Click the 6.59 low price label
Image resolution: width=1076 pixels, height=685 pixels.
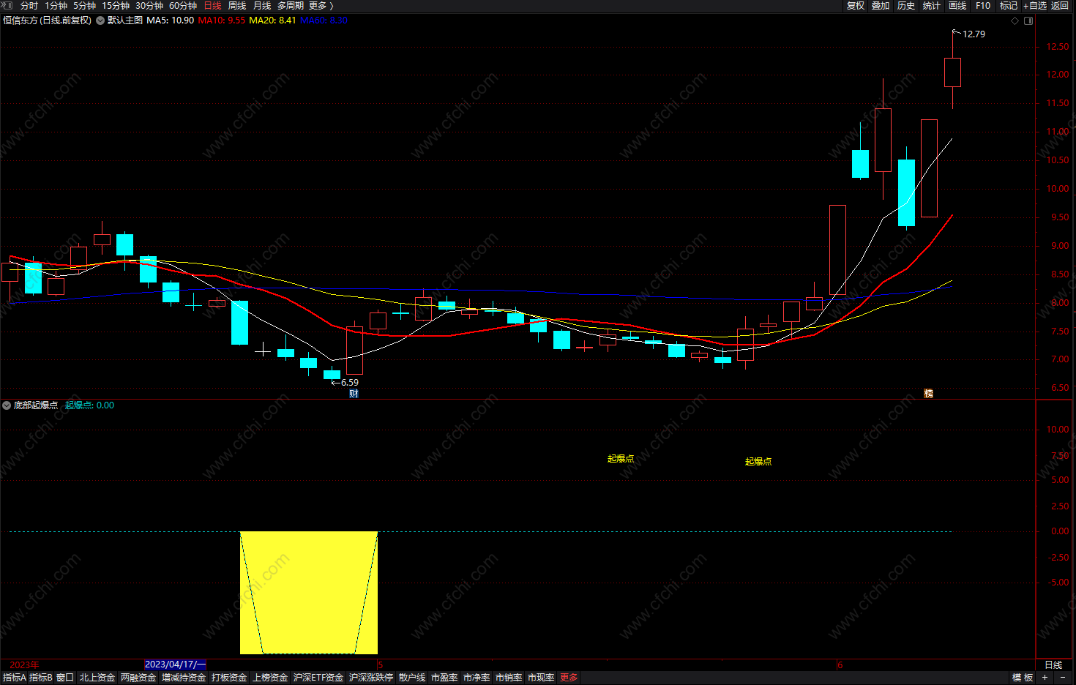pyautogui.click(x=350, y=383)
